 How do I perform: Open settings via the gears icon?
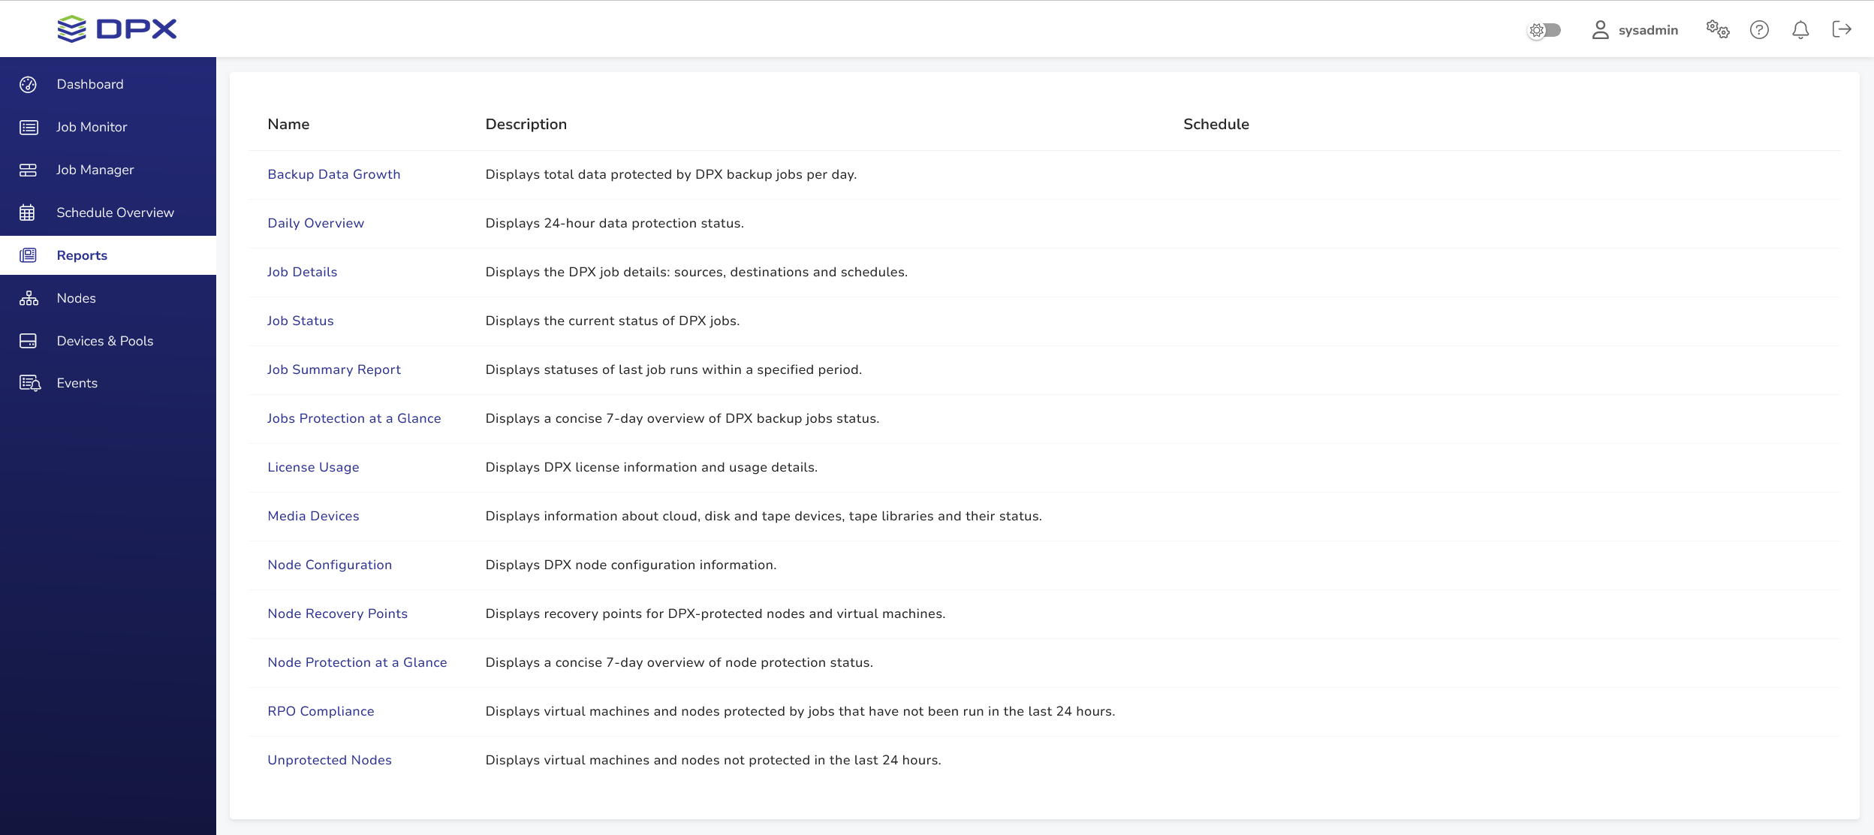[1717, 30]
